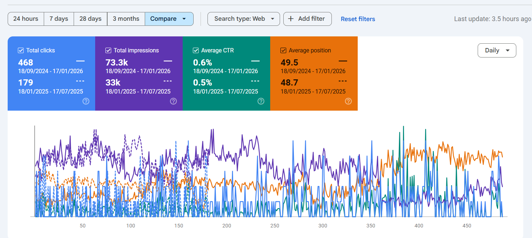Toggle the Average position checkbox off
532x238 pixels.
(x=283, y=50)
